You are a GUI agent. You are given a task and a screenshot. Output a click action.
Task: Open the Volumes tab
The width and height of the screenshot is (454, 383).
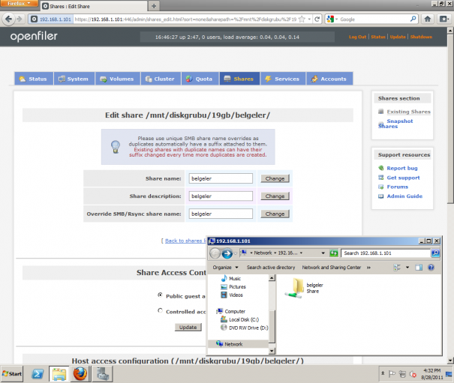[118, 79]
